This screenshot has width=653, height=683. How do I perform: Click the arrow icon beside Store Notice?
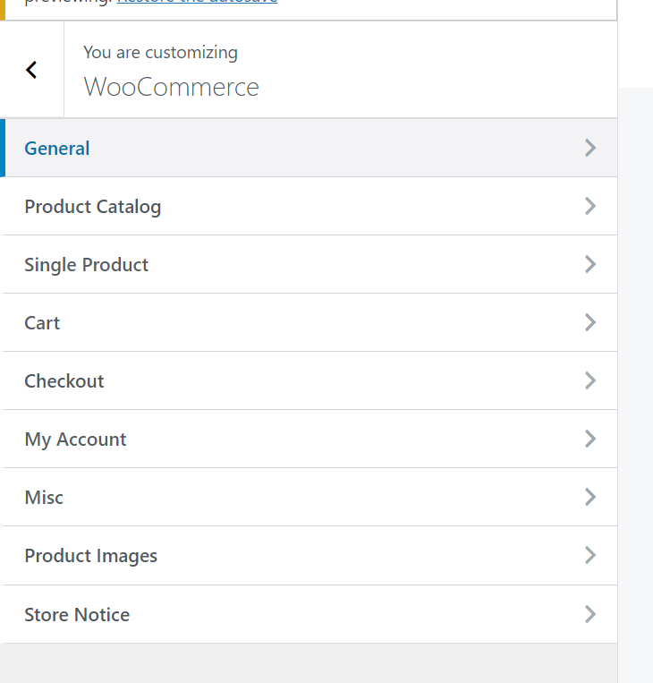[x=589, y=615]
